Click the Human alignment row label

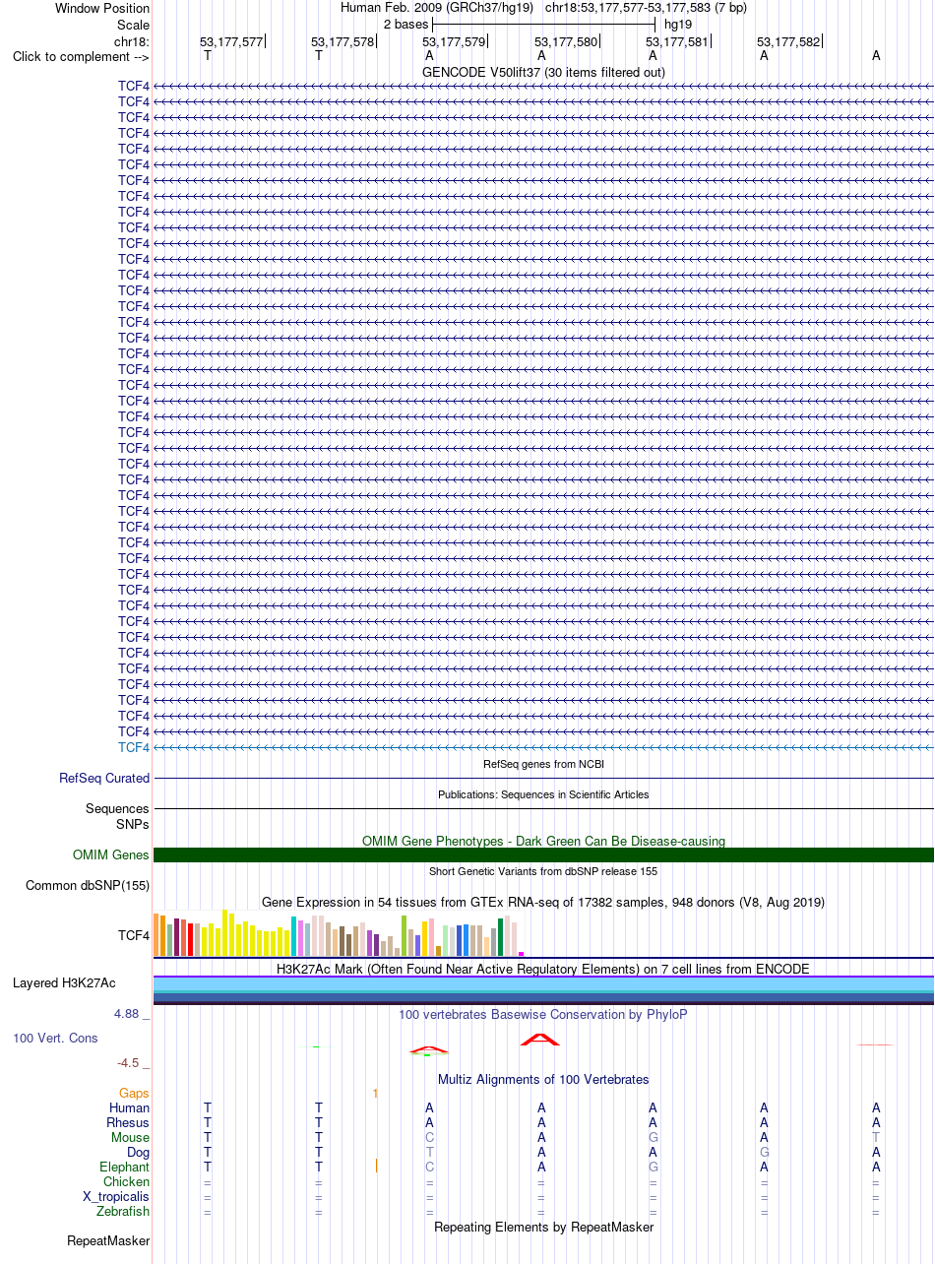tap(130, 1107)
